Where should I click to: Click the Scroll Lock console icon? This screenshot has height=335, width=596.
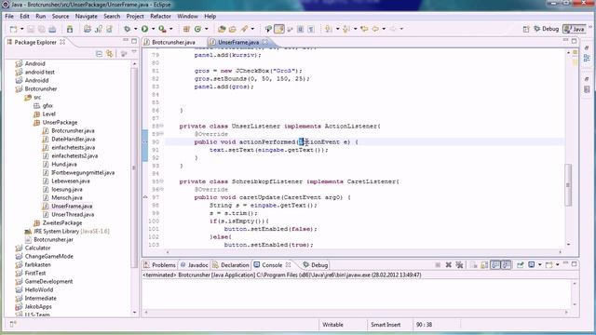pyautogui.click(x=484, y=264)
